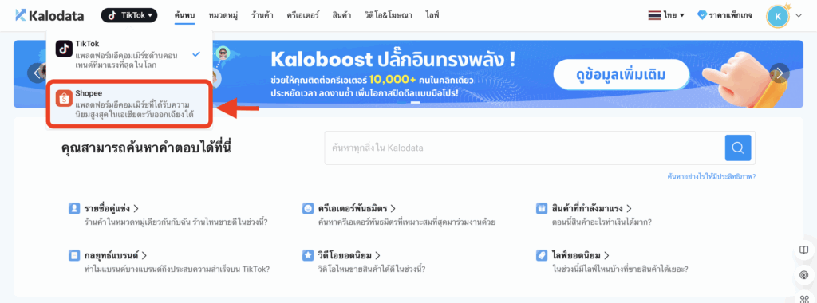
Task: Click text ในช่วงนี้มีไลฟ์ไหนบ้างที่ขายสินค้าได้เยอะ?
Action: coord(620,270)
